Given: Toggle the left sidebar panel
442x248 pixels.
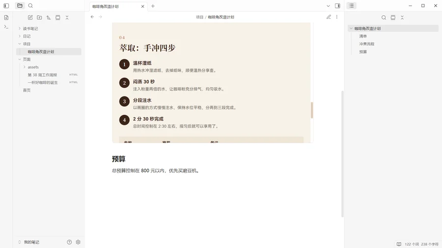Looking at the screenshot, I should [x=6, y=5].
